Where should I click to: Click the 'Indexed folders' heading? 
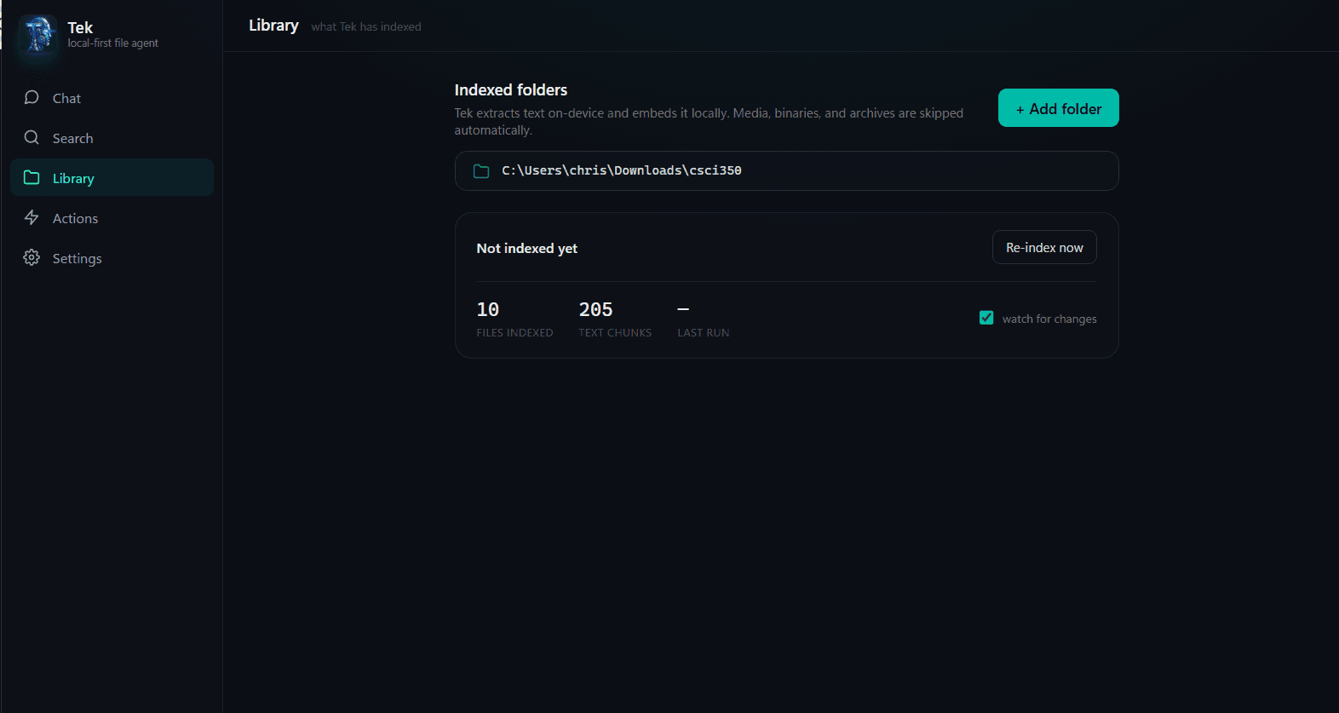[x=511, y=90]
